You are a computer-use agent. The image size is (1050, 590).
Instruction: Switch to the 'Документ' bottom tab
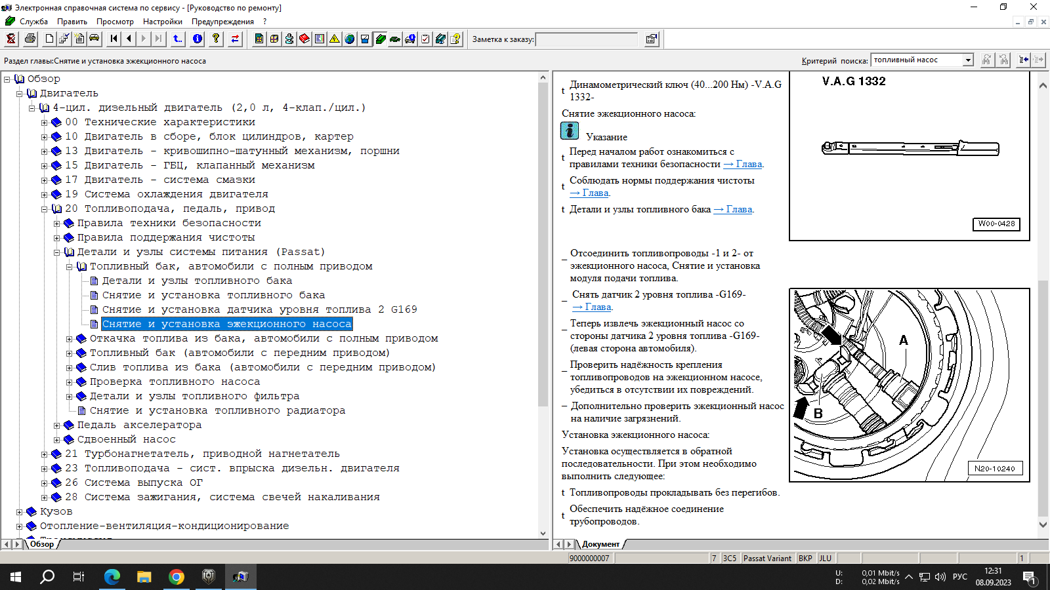click(x=600, y=544)
